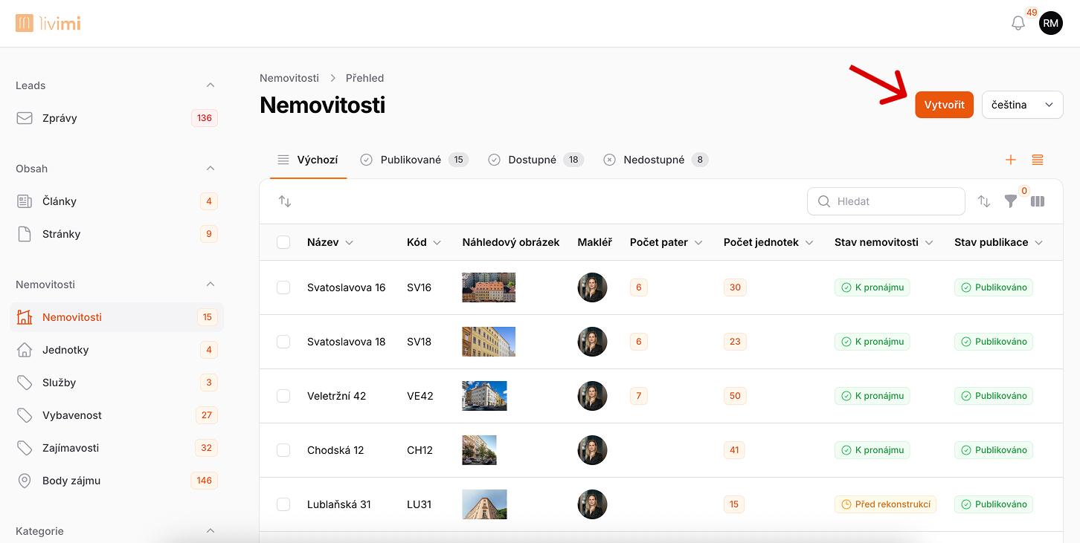Sort by Stav nemovitosti column
This screenshot has height=543, width=1080.
pos(884,242)
